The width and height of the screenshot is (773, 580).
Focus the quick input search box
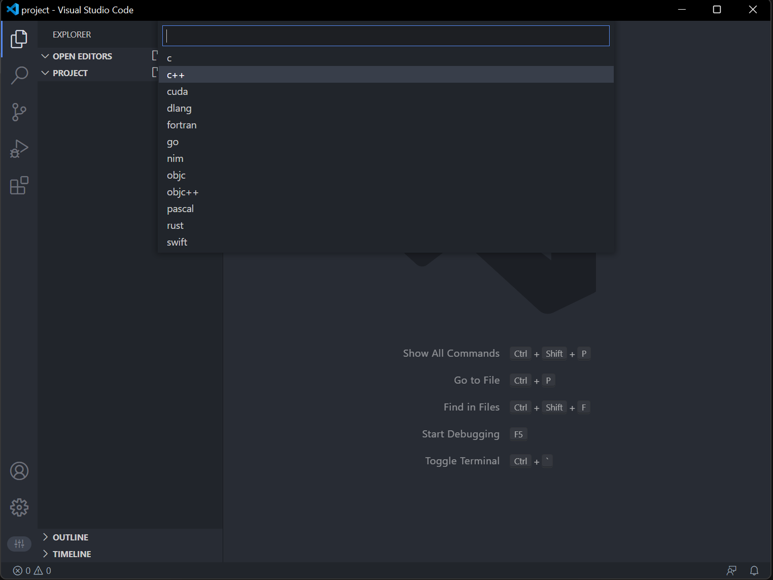(x=385, y=35)
